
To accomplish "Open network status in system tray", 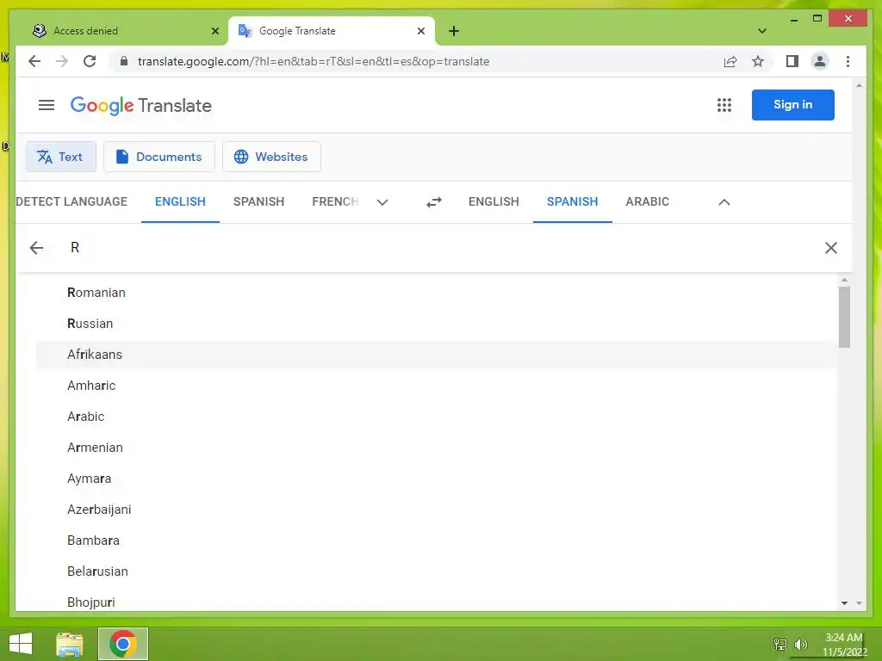I will click(x=780, y=644).
